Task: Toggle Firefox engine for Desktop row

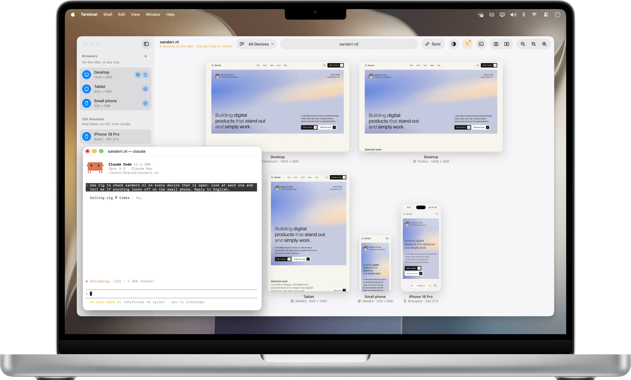Action: pyautogui.click(x=146, y=75)
